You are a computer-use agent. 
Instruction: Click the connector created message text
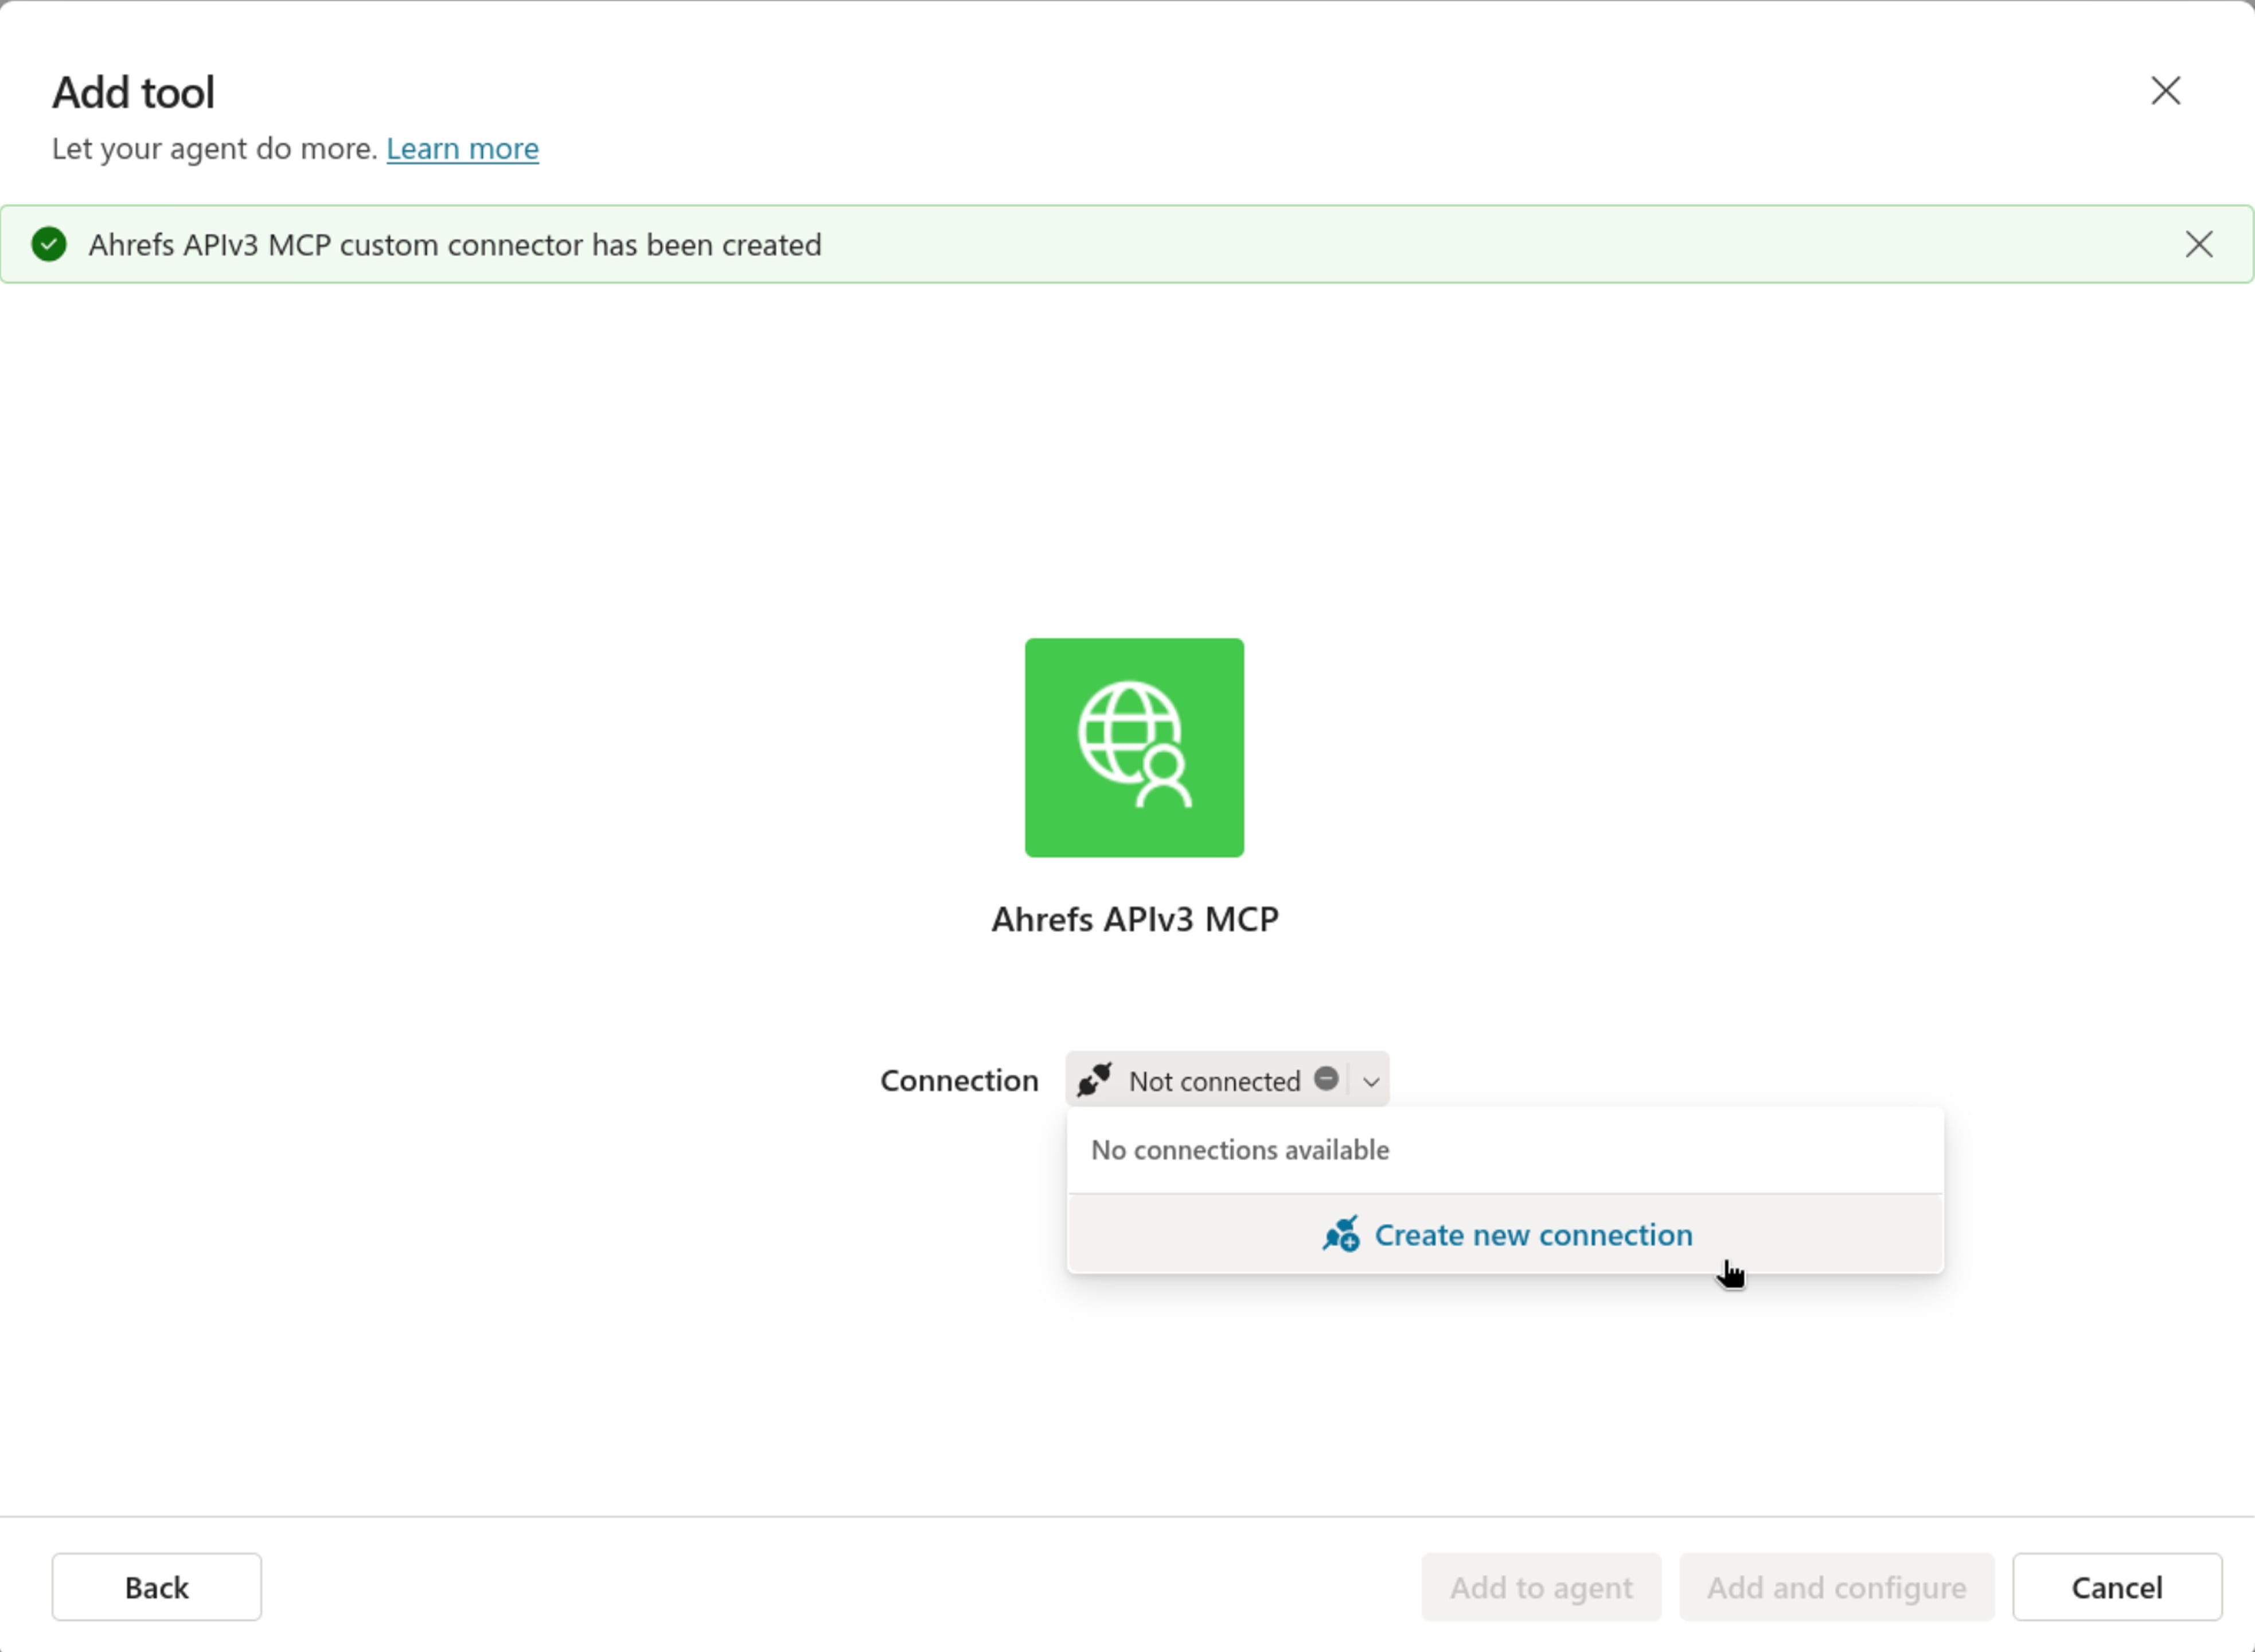(x=454, y=245)
